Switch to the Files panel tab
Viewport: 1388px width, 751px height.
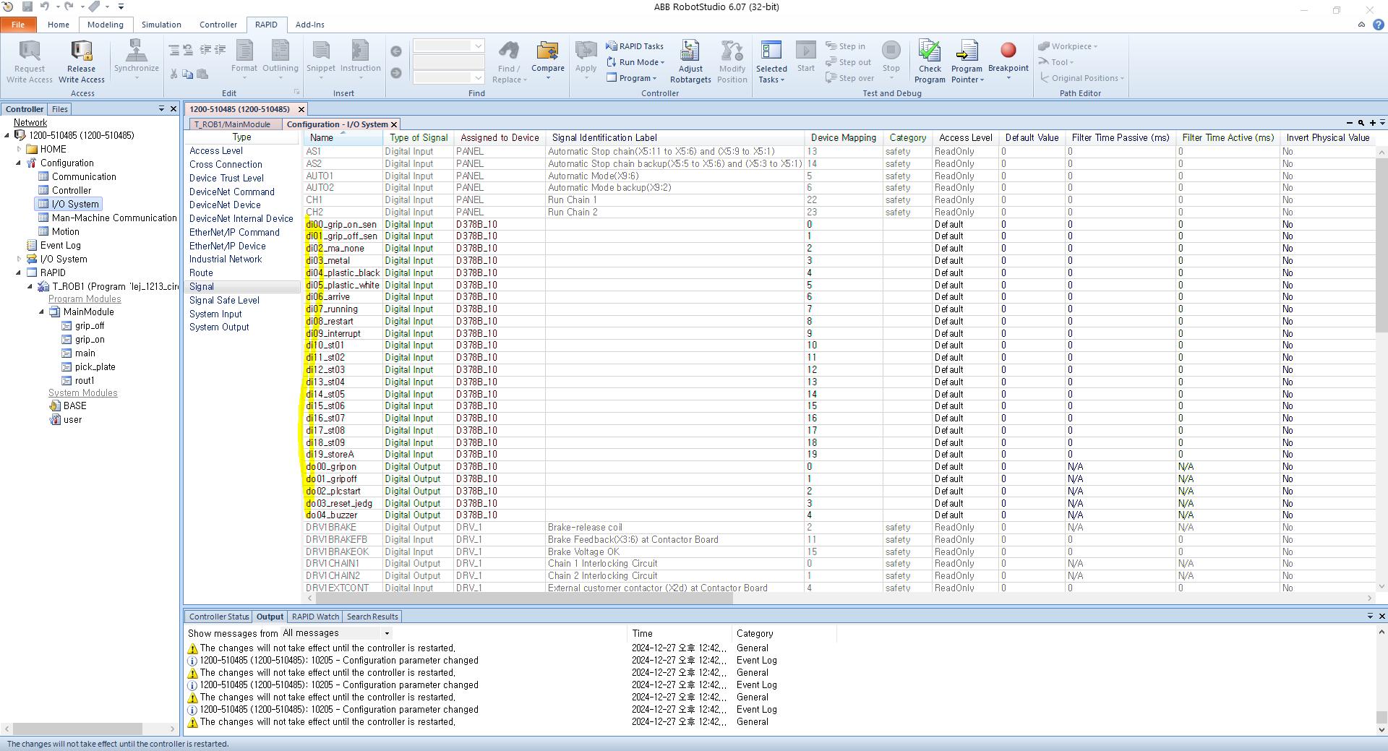click(60, 109)
